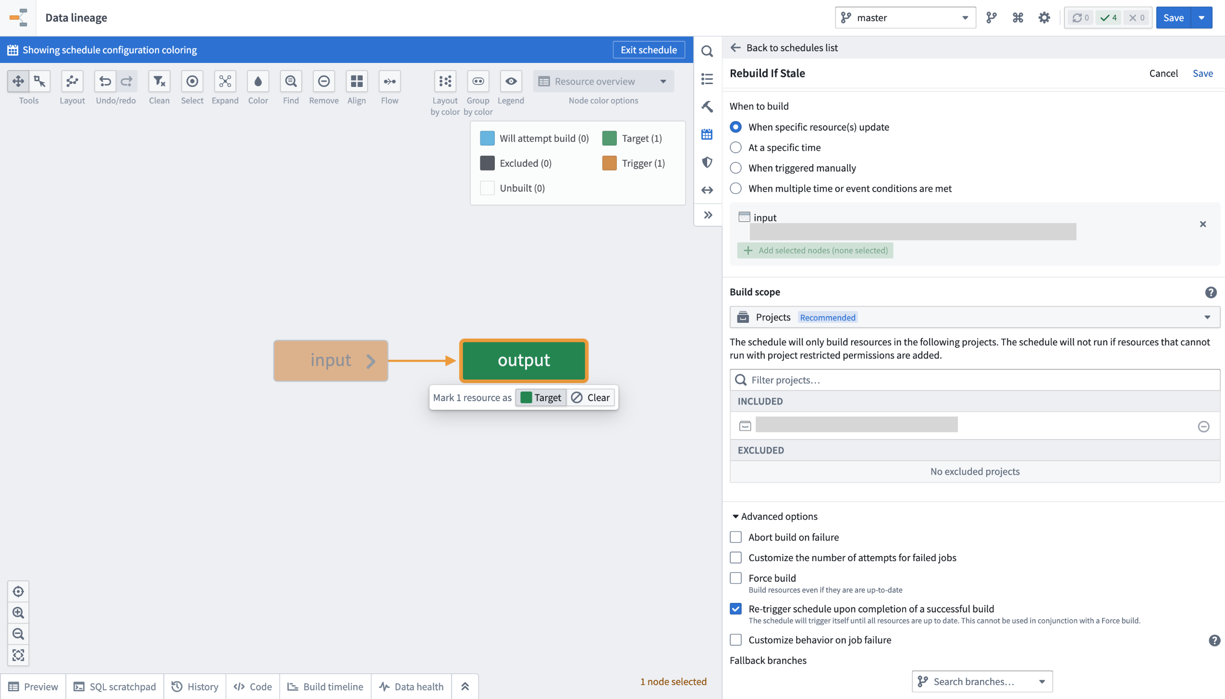1225x699 pixels.
Task: Collapse the Advanced options section
Action: pyautogui.click(x=735, y=516)
